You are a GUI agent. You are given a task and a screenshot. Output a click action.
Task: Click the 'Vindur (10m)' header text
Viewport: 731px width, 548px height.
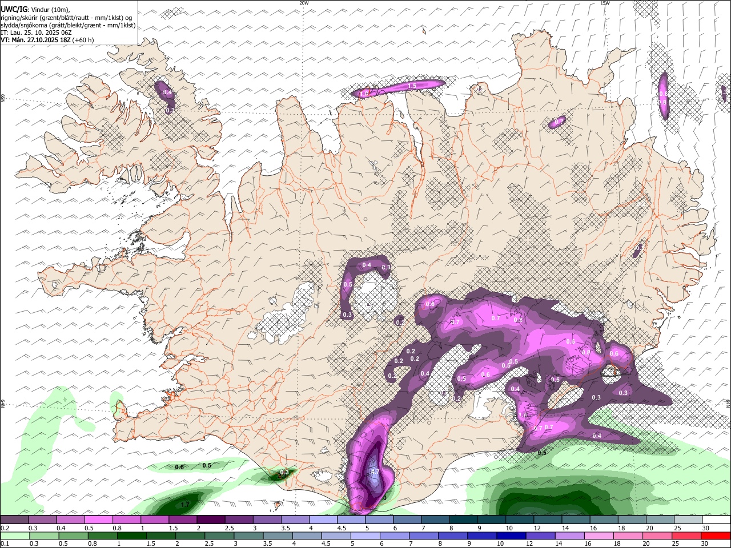coord(50,9)
